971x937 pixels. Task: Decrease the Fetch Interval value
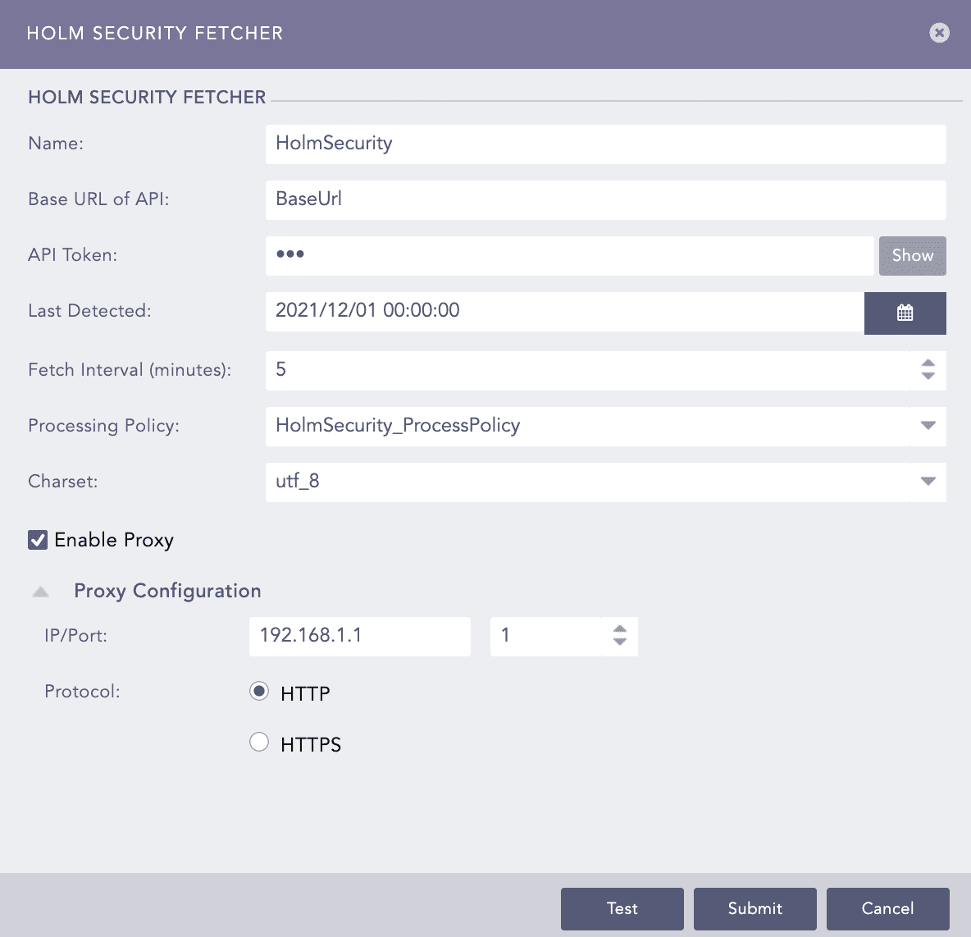(x=928, y=376)
